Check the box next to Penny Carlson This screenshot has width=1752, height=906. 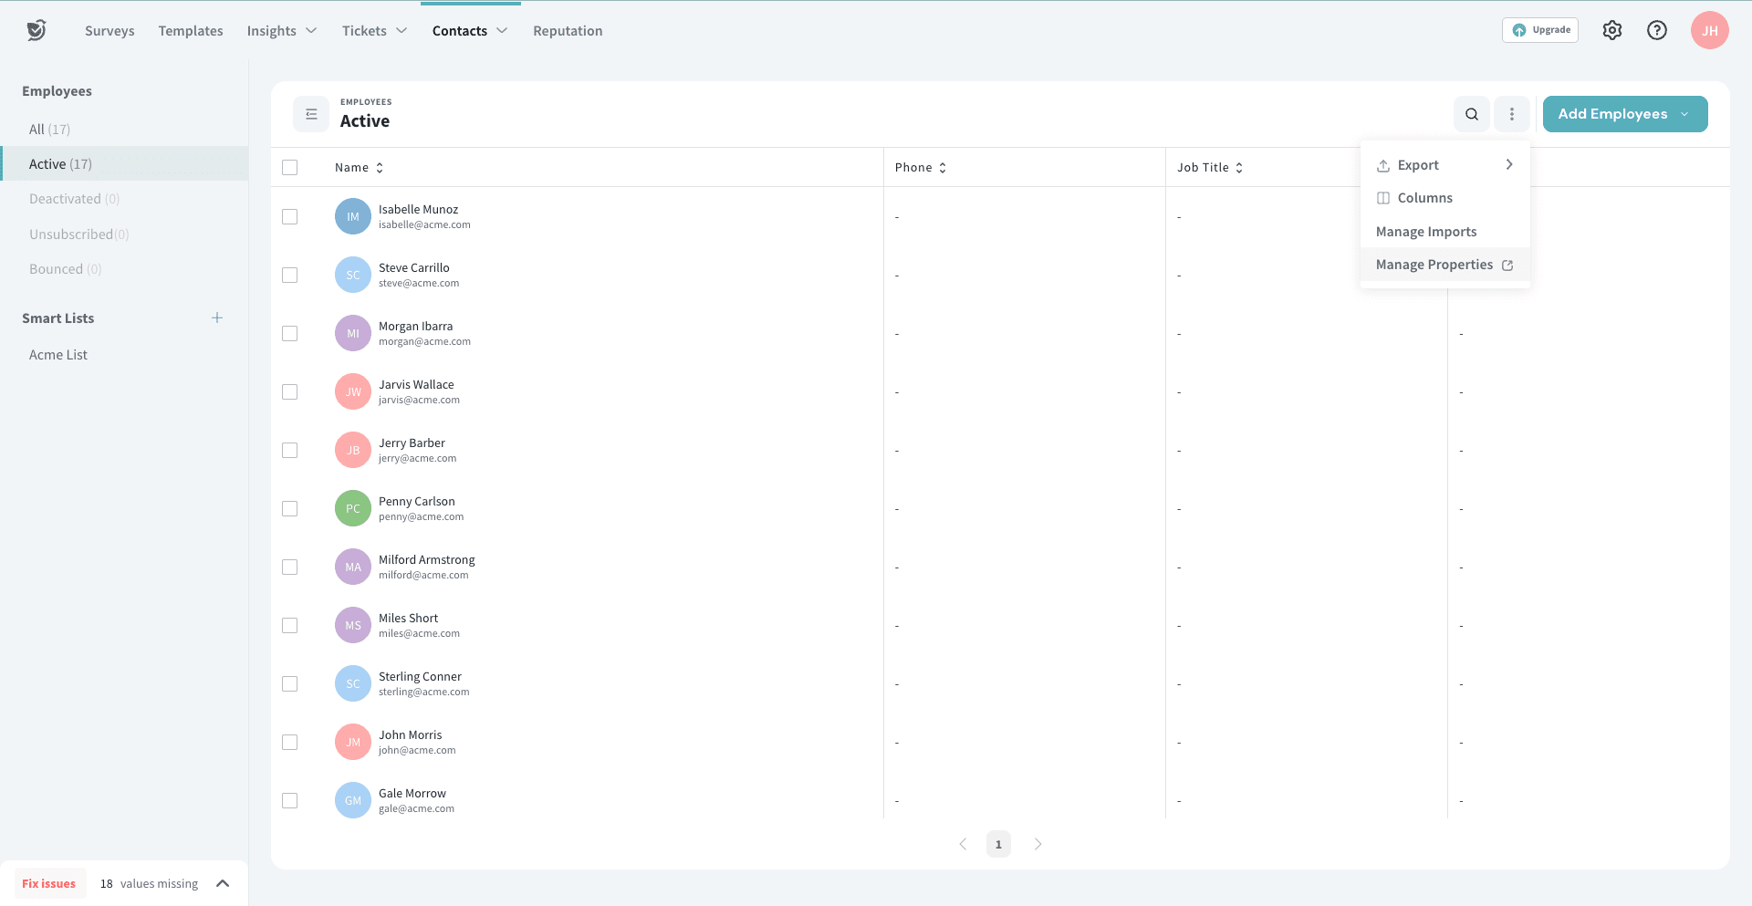[x=290, y=508]
